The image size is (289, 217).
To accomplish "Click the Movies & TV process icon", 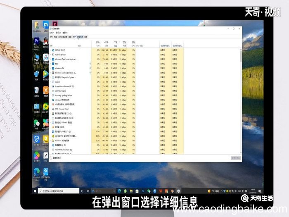I will [53, 68].
